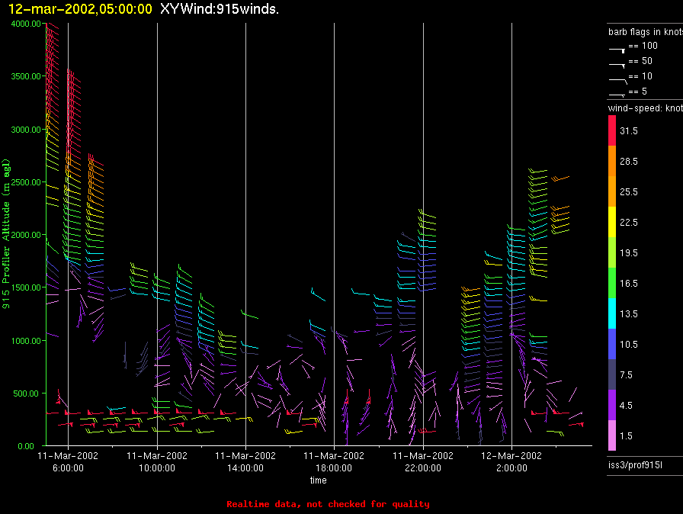The width and height of the screenshot is (683, 514).
Task: Click the 3500.00 altitude tick label
Action: (x=26, y=76)
